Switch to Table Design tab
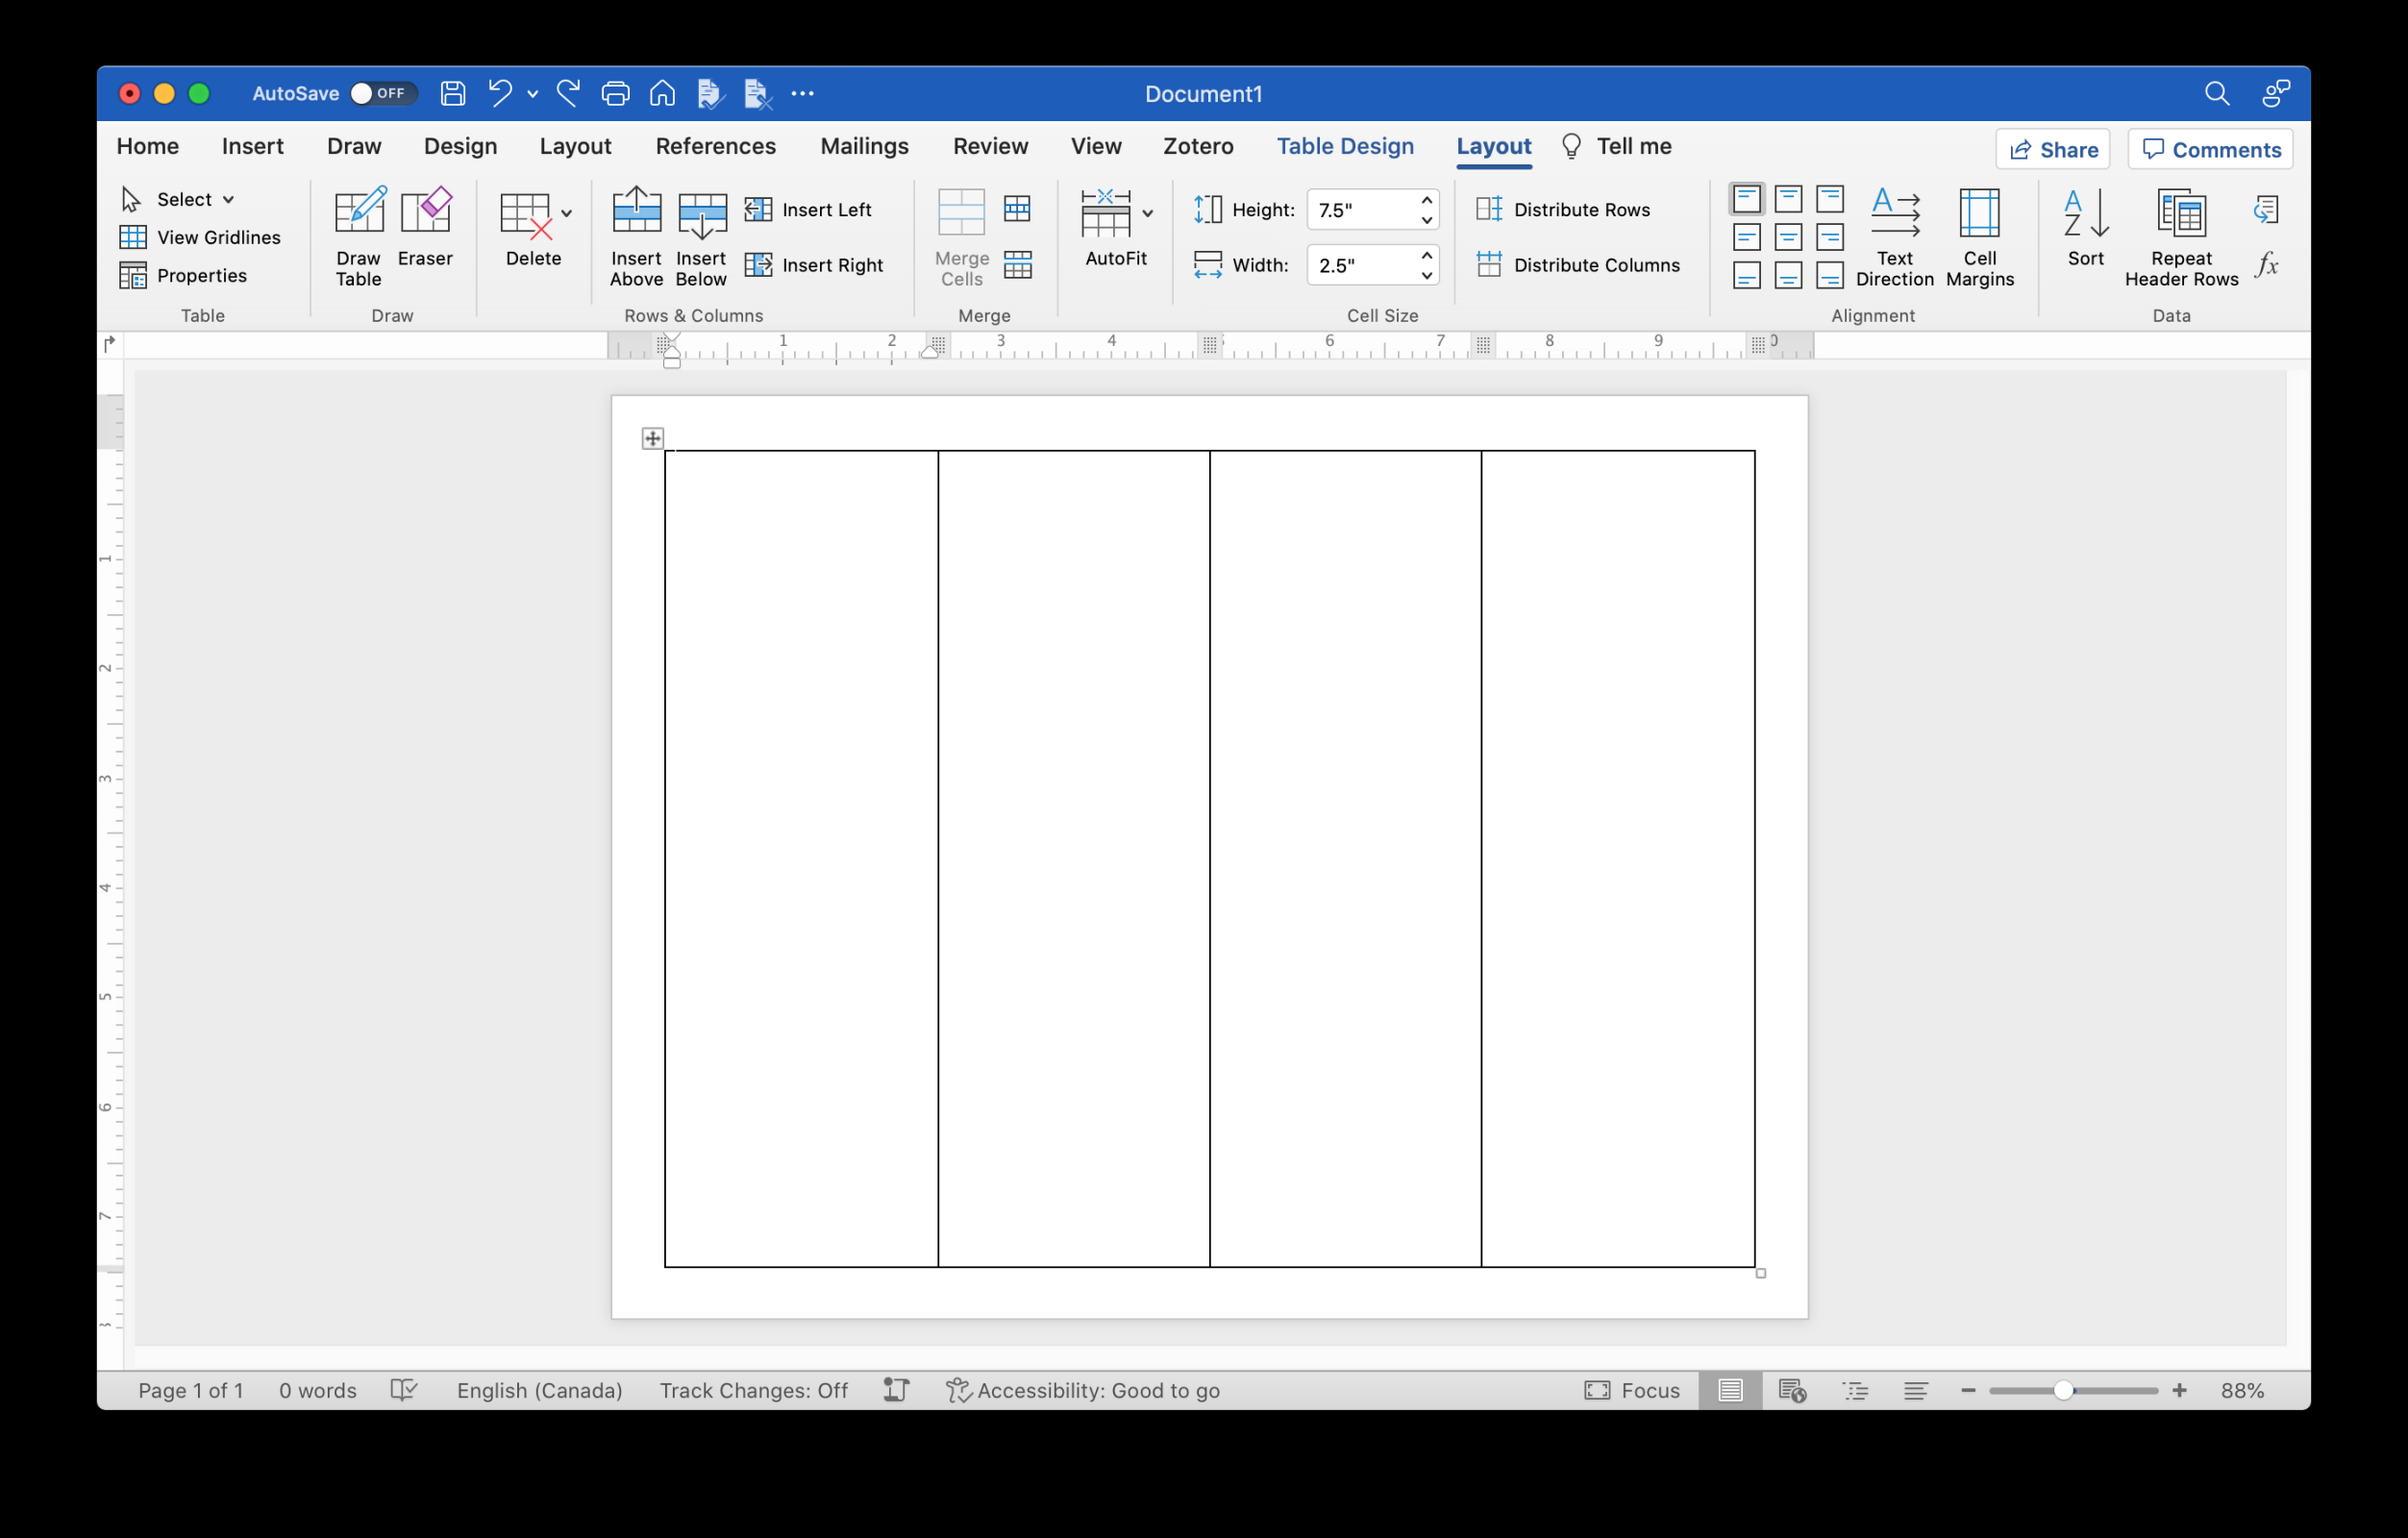This screenshot has width=2408, height=1538. [x=1345, y=146]
